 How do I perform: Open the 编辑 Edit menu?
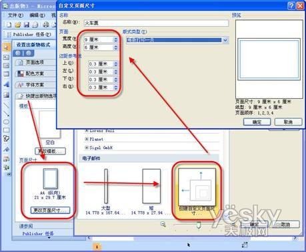pos(37,15)
